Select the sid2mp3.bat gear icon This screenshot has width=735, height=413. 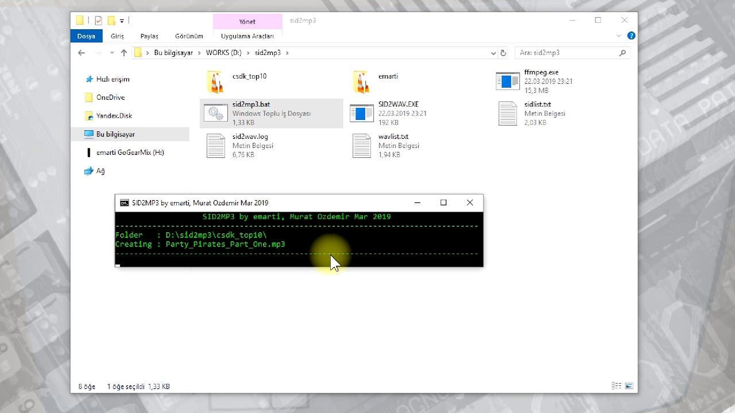pyautogui.click(x=216, y=114)
